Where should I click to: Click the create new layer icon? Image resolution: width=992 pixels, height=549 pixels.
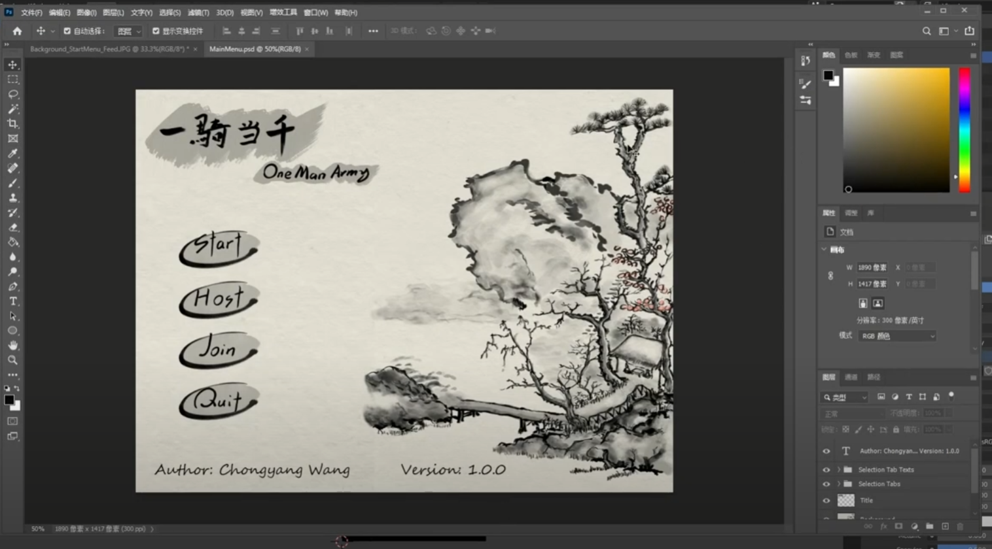pyautogui.click(x=945, y=526)
